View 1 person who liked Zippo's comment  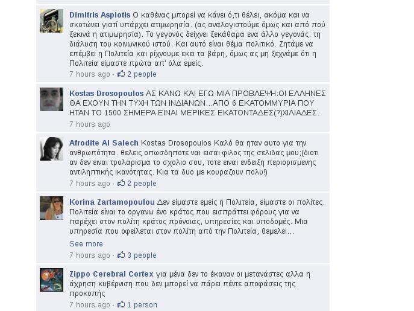[x=142, y=305]
